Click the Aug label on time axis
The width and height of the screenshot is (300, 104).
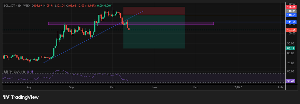pos(29,87)
